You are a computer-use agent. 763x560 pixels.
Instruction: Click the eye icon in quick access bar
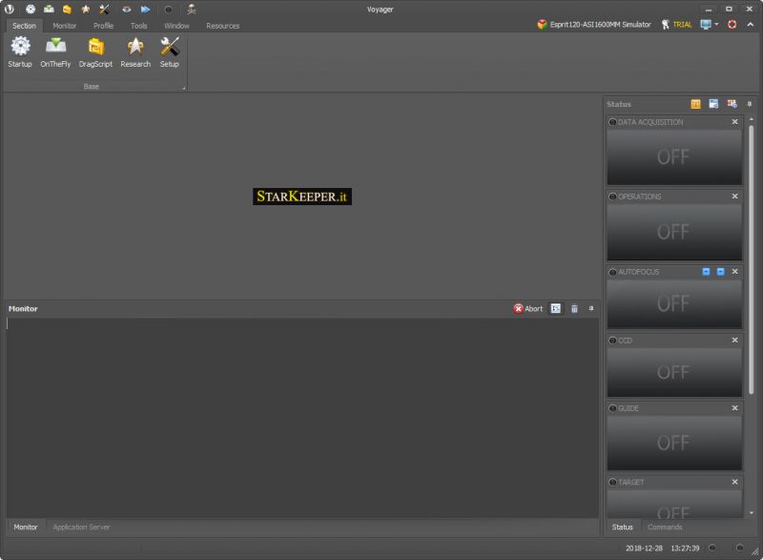point(127,9)
